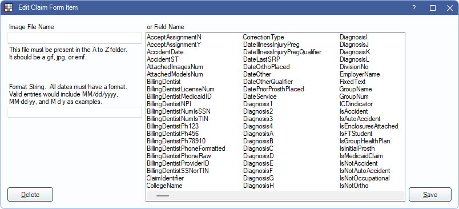Select AccidentDate field name
Viewport: 459px width, 209px height.
tap(165, 52)
